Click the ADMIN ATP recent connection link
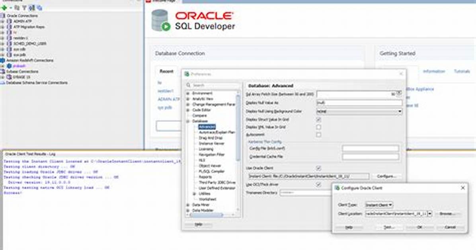The height and width of the screenshot is (250, 476). pyautogui.click(x=168, y=100)
